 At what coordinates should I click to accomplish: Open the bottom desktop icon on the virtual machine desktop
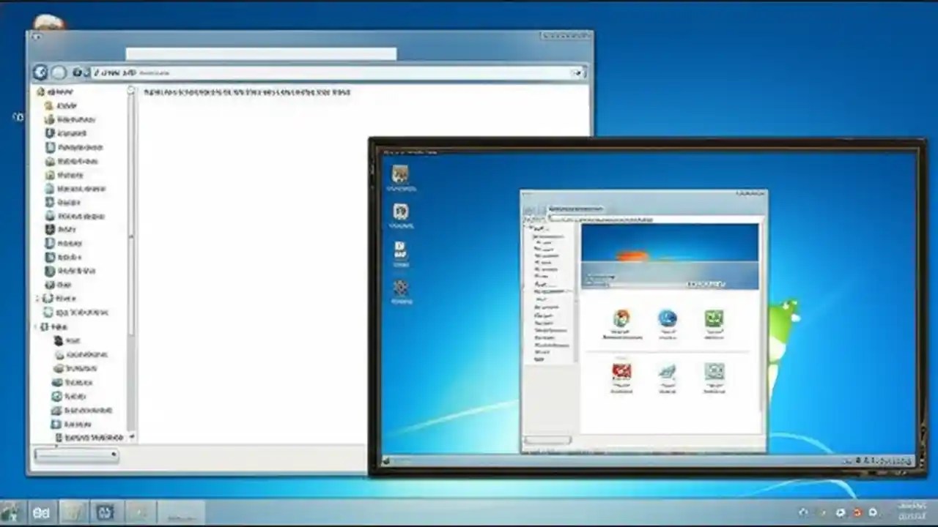tap(400, 288)
